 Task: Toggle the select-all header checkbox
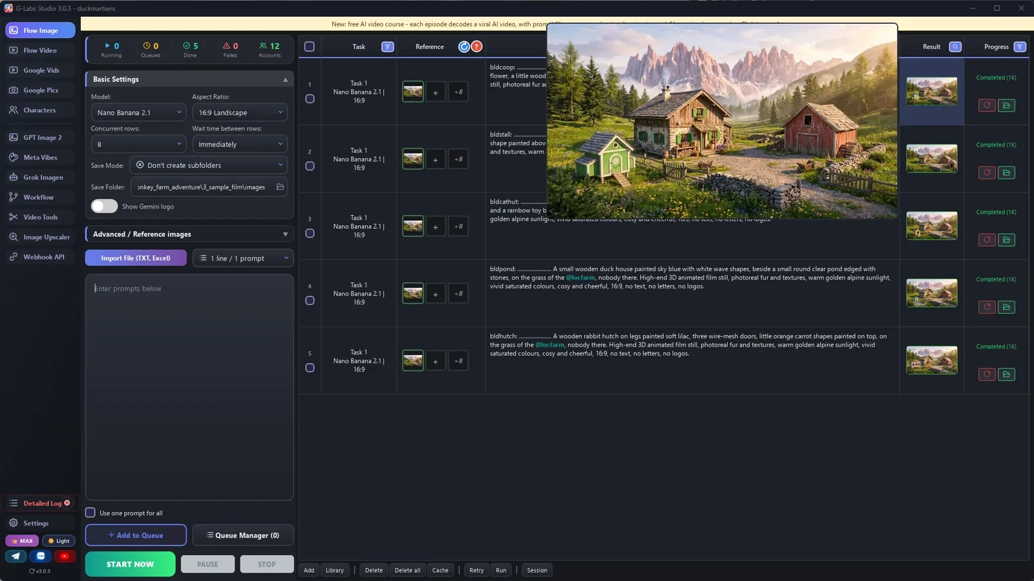click(310, 46)
